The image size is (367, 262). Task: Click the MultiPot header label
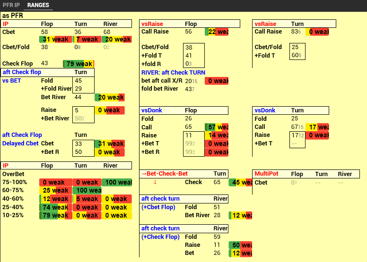click(x=267, y=174)
